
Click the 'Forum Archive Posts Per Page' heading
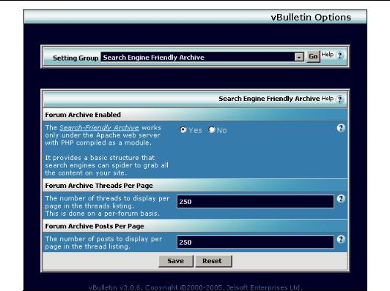click(95, 226)
